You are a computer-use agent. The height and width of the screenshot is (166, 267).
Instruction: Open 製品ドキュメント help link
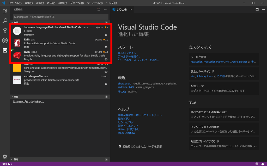pyautogui.click(x=128, y=126)
